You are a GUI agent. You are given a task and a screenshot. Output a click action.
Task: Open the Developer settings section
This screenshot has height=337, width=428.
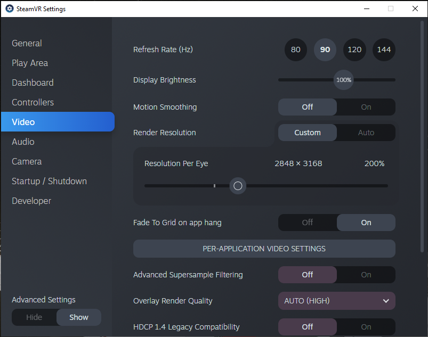[31, 201]
